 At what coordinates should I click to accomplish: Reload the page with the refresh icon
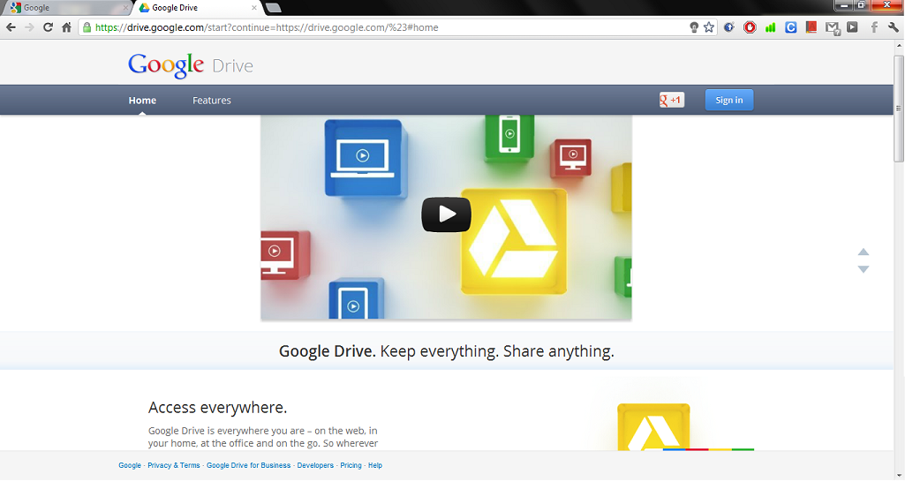[48, 27]
